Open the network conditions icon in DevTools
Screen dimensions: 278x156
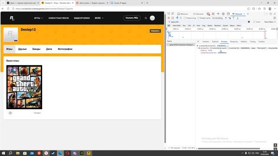[229, 18]
